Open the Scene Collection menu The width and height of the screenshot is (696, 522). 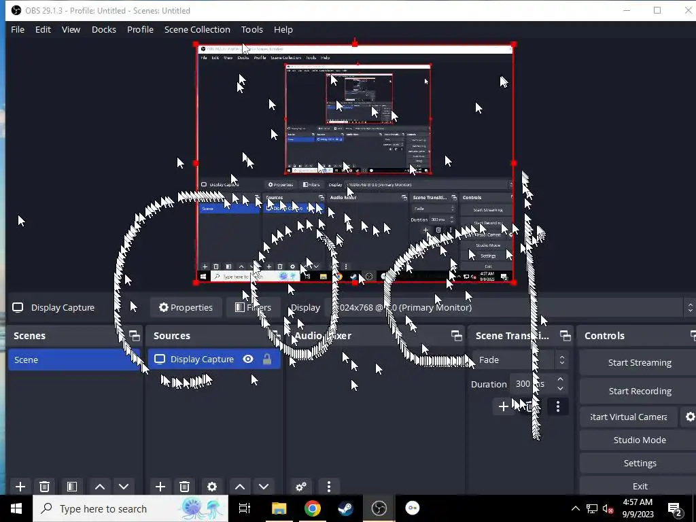197,29
